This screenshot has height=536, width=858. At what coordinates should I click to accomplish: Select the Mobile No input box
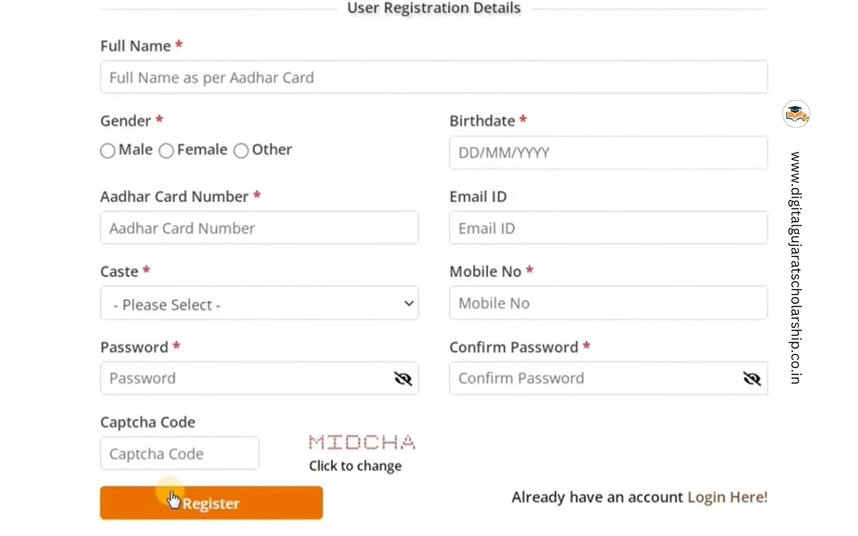608,304
